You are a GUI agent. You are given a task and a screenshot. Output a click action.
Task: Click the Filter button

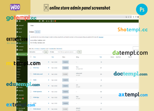tap(80, 52)
